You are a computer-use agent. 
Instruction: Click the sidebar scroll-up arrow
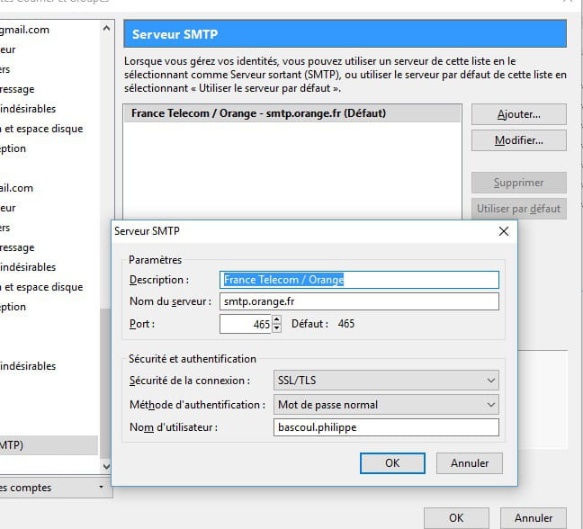pyautogui.click(x=106, y=28)
